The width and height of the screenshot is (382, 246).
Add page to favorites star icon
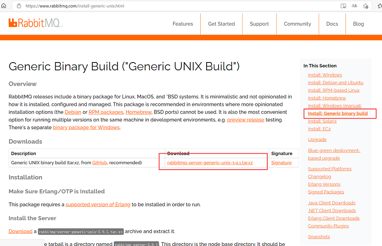pyautogui.click(x=365, y=6)
